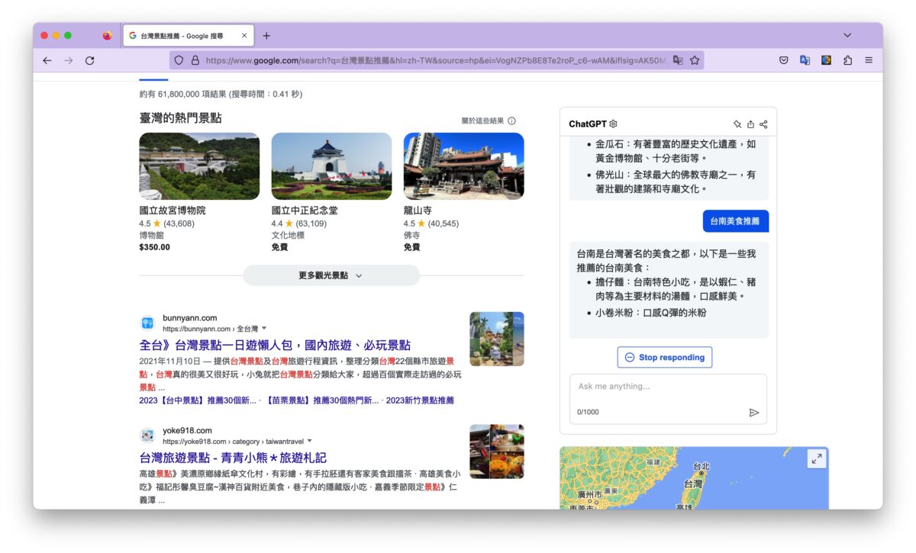The width and height of the screenshot is (916, 553).
Task: Open the site security padlock icon
Action: [x=195, y=60]
